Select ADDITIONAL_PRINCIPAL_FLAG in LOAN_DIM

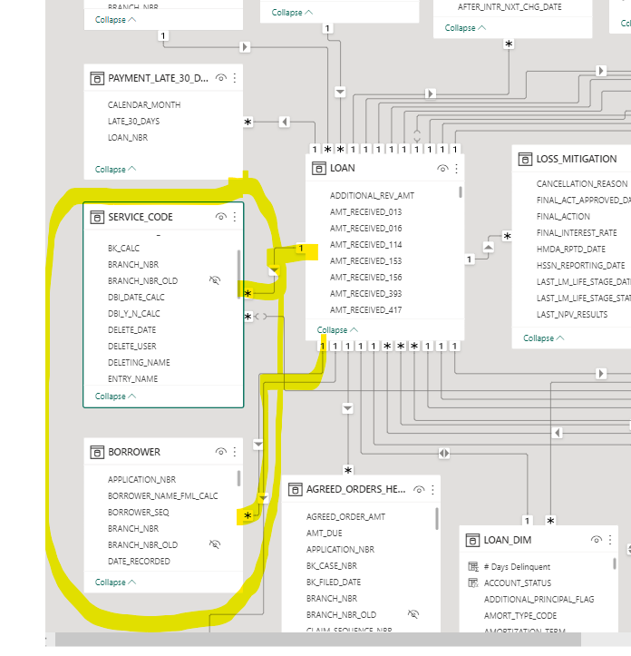coord(539,599)
